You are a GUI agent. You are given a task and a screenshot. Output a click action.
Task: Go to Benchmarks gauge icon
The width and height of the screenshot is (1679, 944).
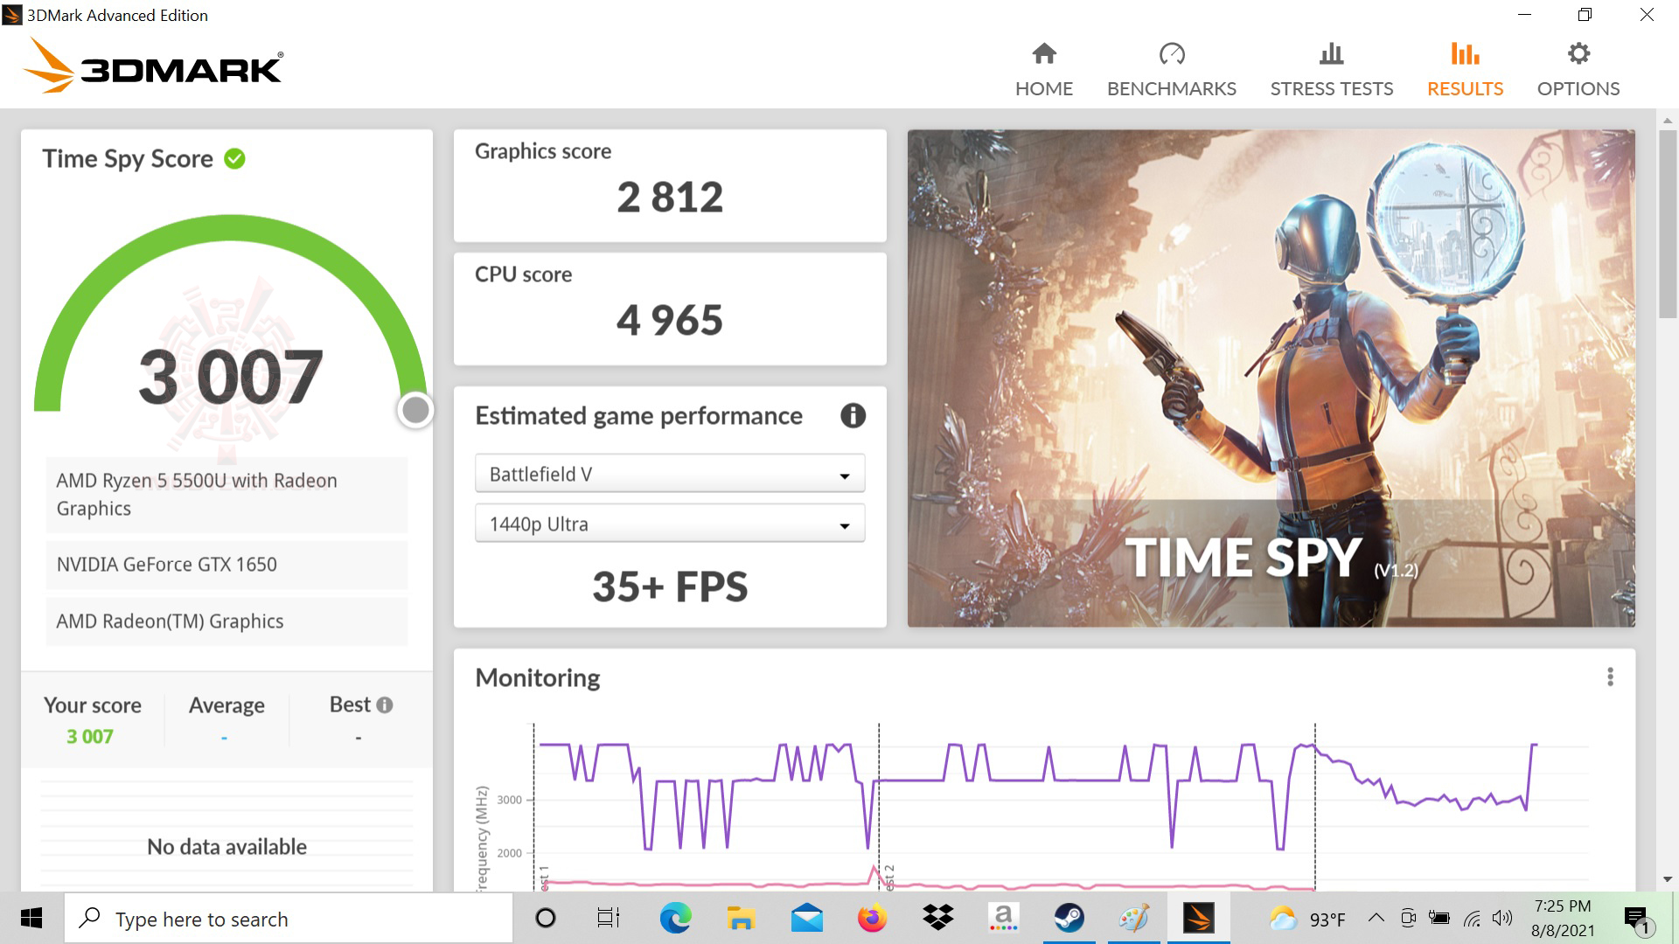(1171, 54)
